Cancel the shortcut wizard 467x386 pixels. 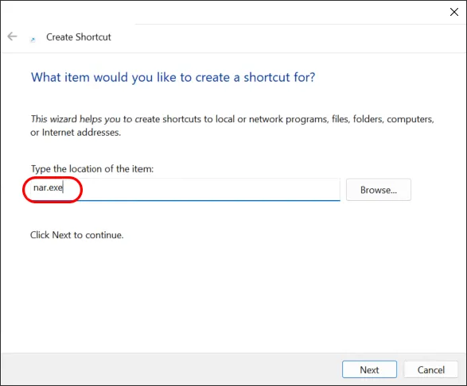coord(430,369)
